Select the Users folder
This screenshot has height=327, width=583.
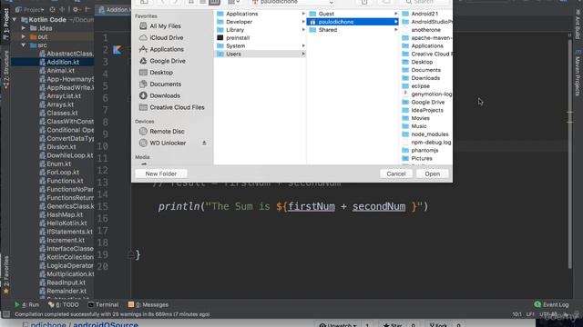coord(260,54)
